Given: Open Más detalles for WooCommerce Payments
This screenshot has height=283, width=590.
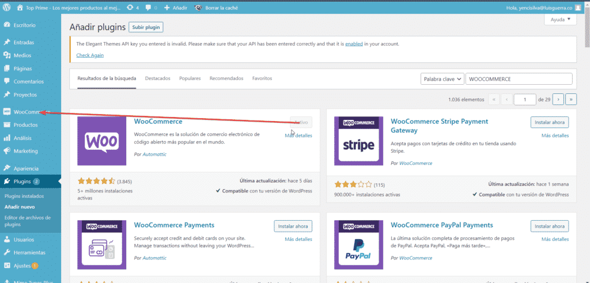Looking at the screenshot, I should (298, 239).
